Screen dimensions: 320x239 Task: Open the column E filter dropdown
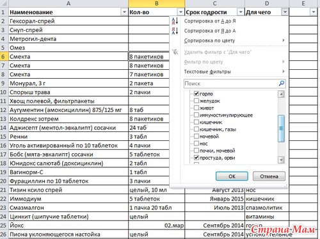[x=313, y=12]
